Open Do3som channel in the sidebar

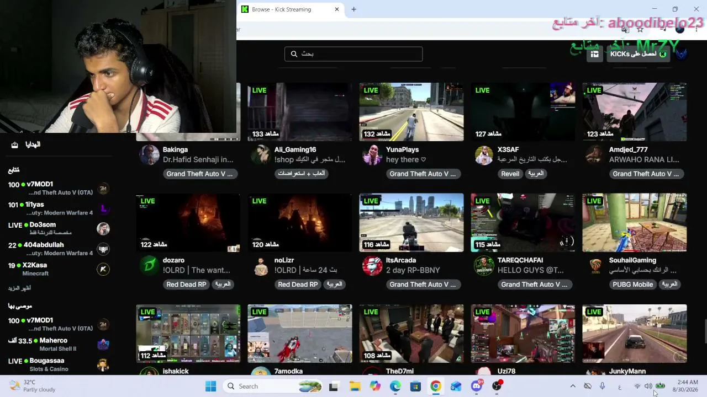pyautogui.click(x=58, y=228)
